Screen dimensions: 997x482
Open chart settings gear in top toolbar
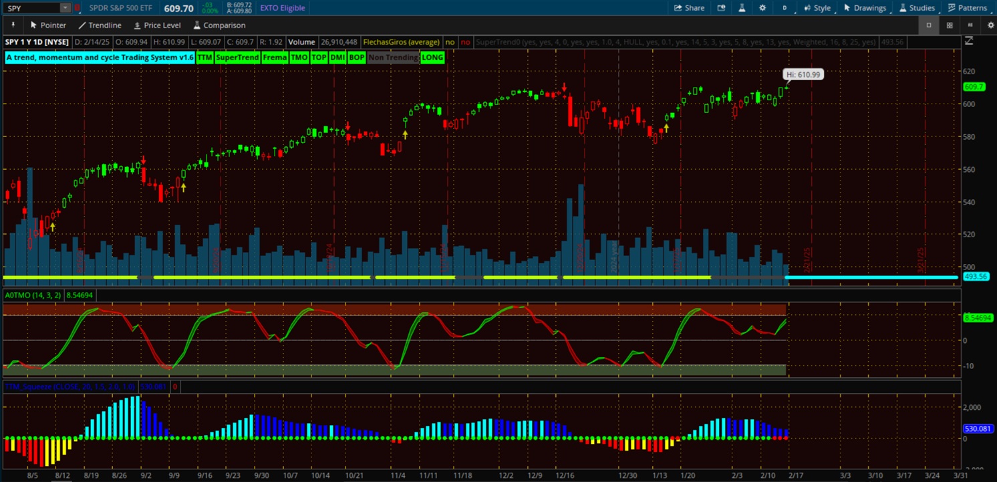[x=762, y=8]
